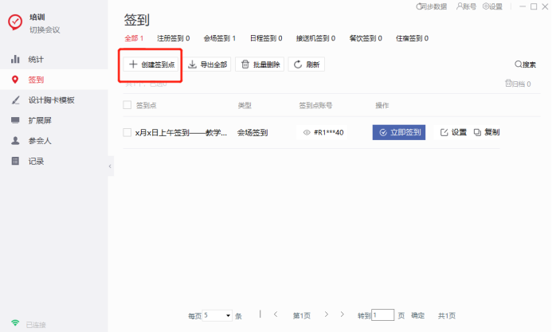Open 记录 records in the sidebar
552x332 pixels.
(35, 161)
